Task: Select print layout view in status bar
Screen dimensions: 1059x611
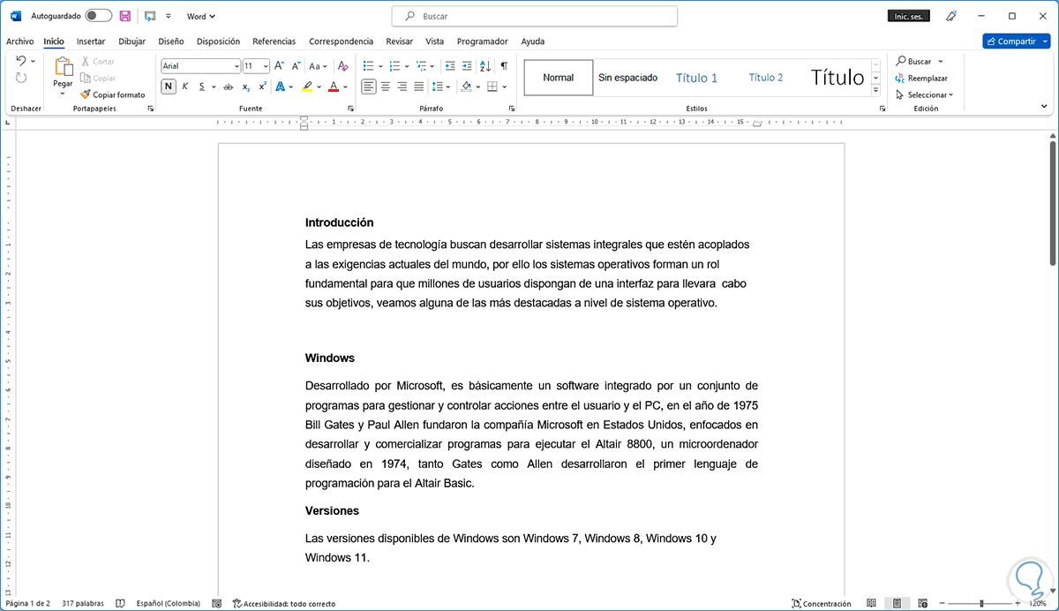Action: (896, 604)
